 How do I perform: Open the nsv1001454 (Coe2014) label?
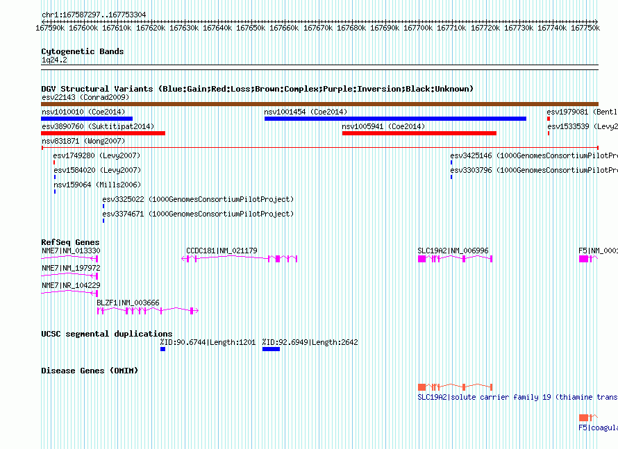tap(306, 112)
